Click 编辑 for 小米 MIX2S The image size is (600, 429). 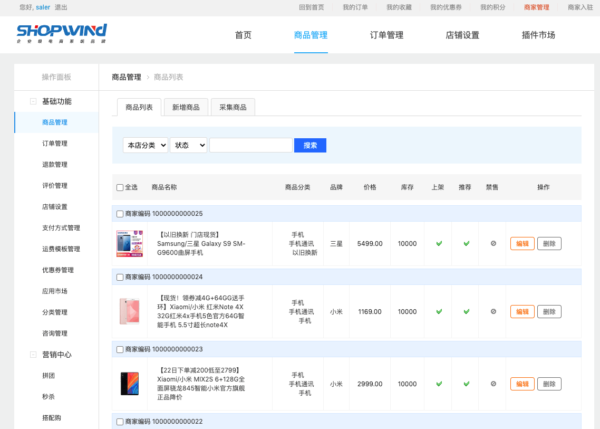[522, 384]
